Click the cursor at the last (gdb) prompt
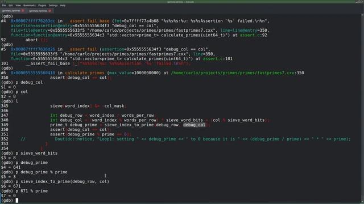 [x=16, y=200]
